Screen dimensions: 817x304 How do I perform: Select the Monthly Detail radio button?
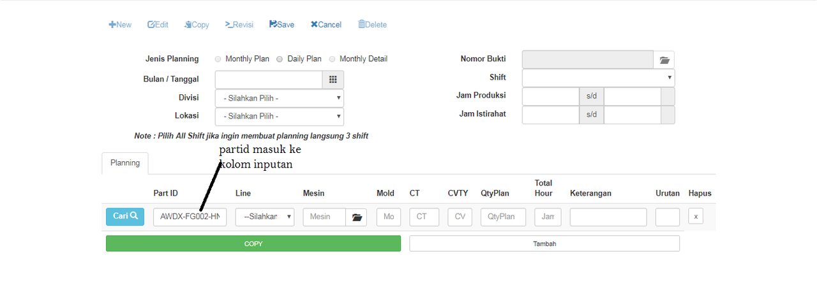pos(332,59)
